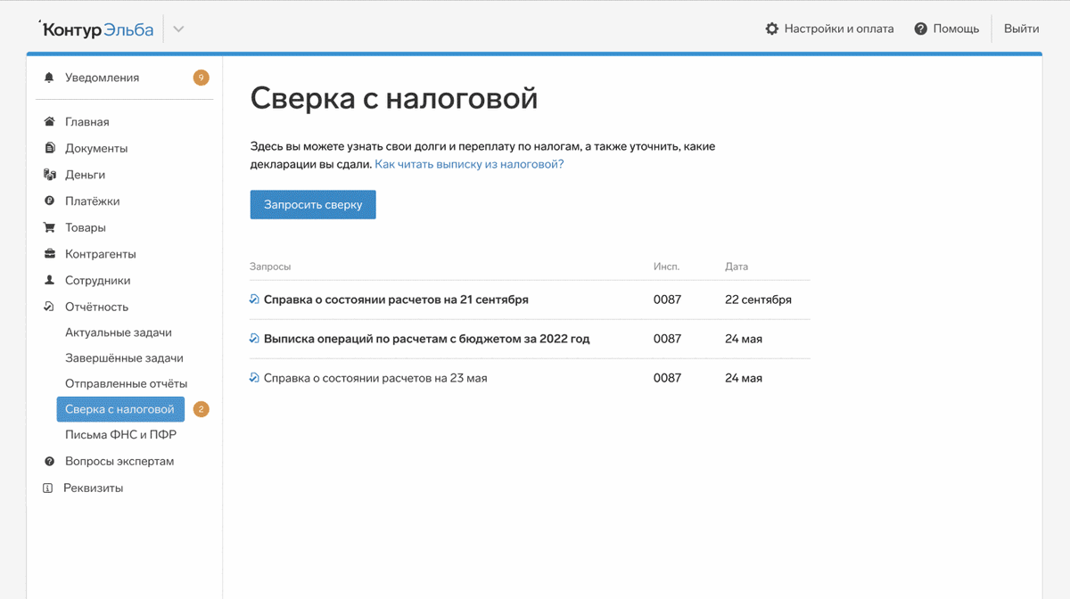Open link Как читать выписку из налоговой?

(x=469, y=165)
